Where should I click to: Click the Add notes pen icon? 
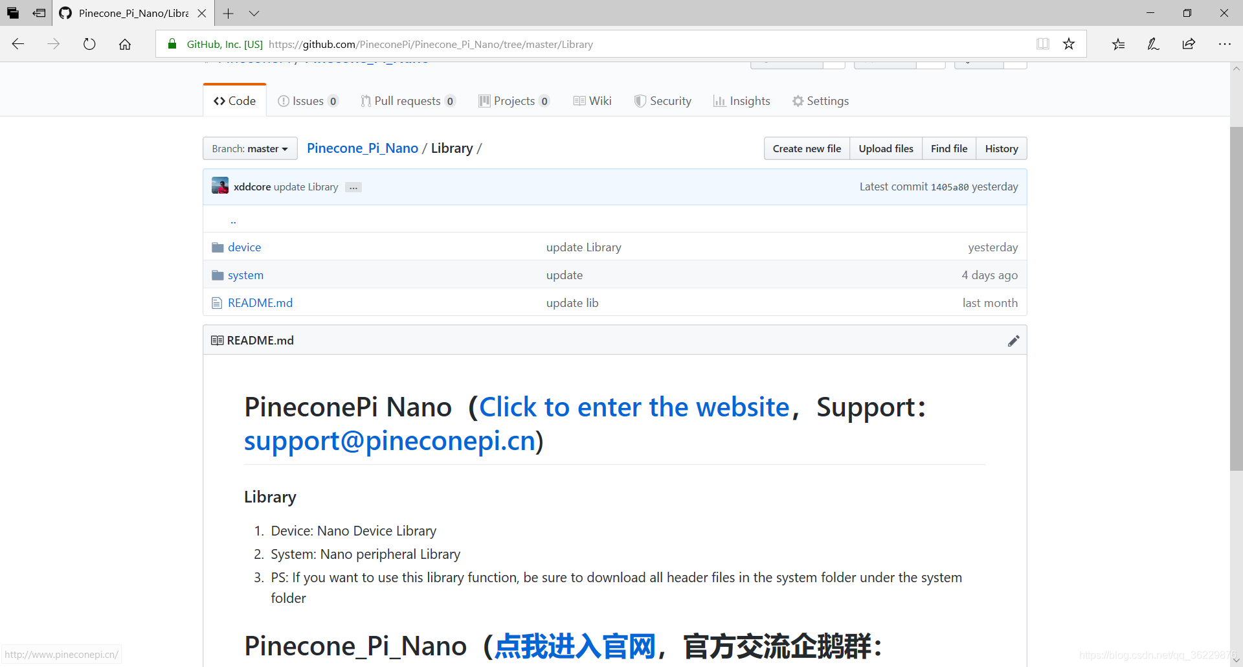pos(1153,44)
